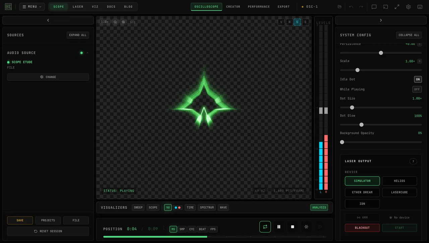Image resolution: width=429 pixels, height=243 pixels.
Task: Collapse the right panel arrow
Action: [x=381, y=20]
